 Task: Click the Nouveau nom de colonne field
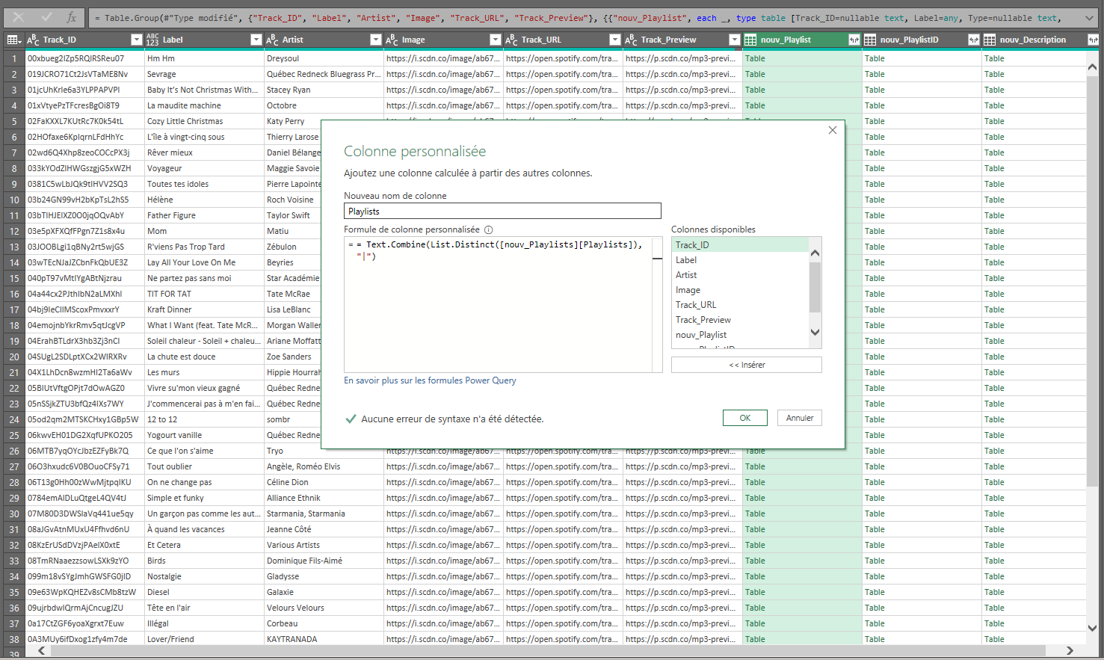click(x=502, y=212)
